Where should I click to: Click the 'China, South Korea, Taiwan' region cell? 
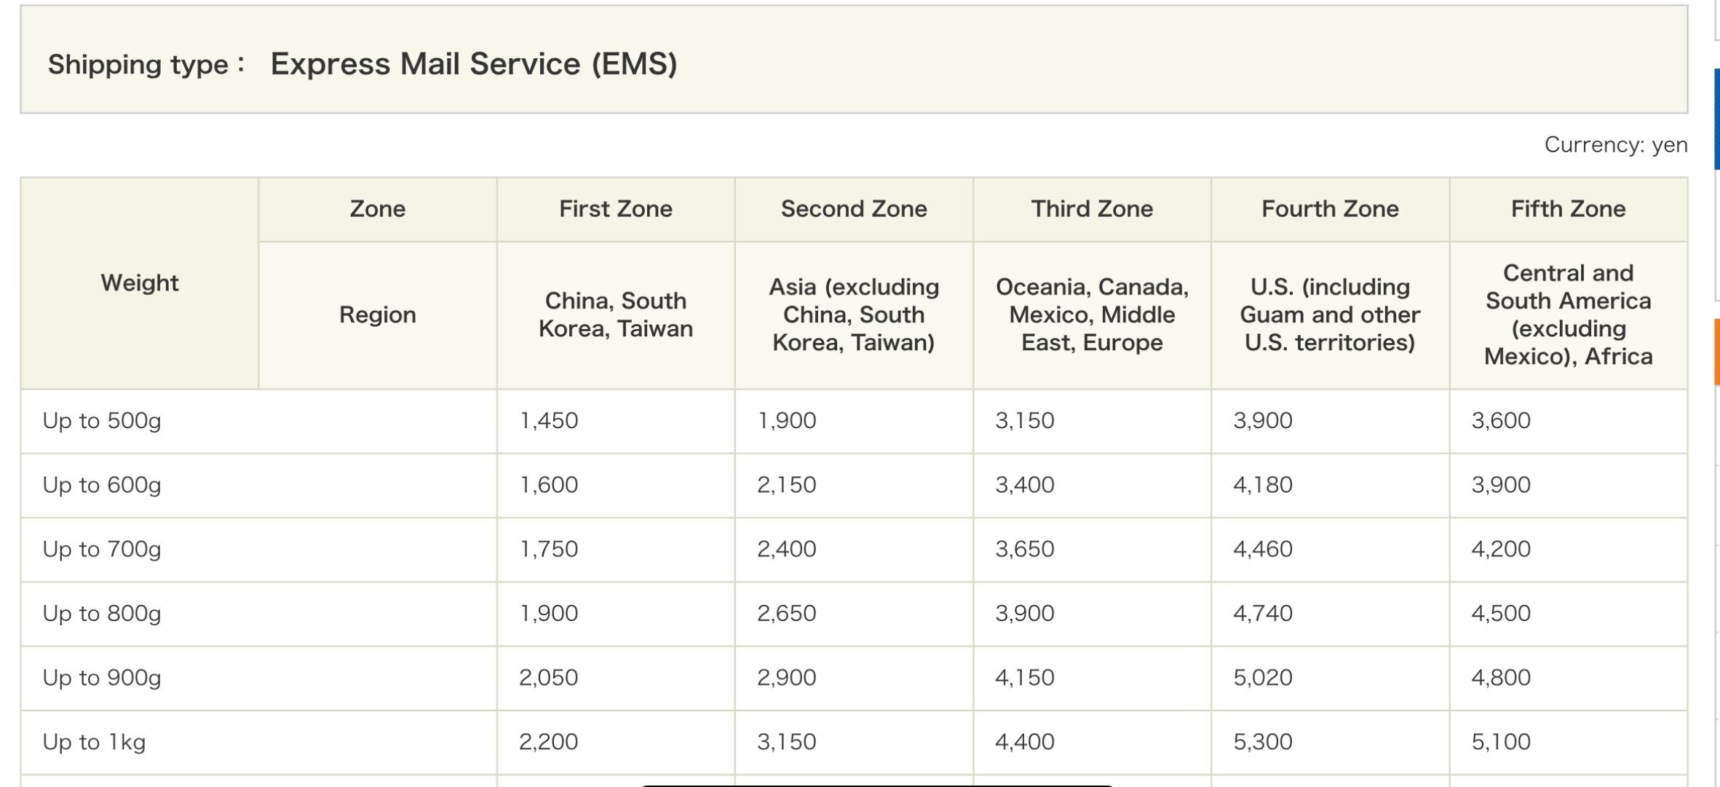click(x=615, y=315)
